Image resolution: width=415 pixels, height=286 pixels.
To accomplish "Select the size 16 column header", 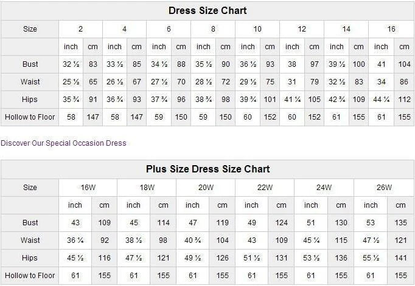I will [x=391, y=29].
